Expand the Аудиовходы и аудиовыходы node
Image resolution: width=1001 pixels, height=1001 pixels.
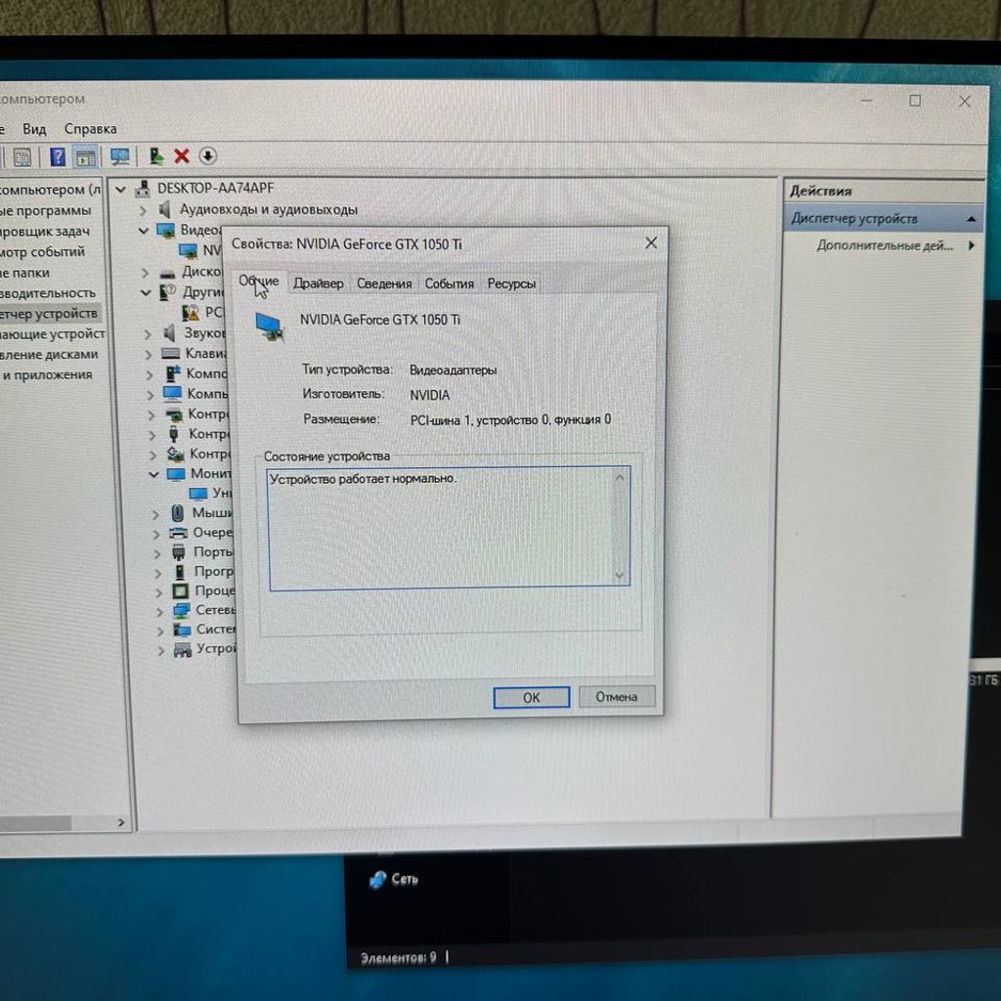pos(143,210)
